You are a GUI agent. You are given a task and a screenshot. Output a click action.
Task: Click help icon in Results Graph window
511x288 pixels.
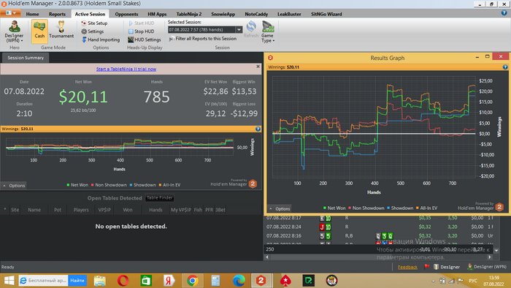[x=505, y=67]
